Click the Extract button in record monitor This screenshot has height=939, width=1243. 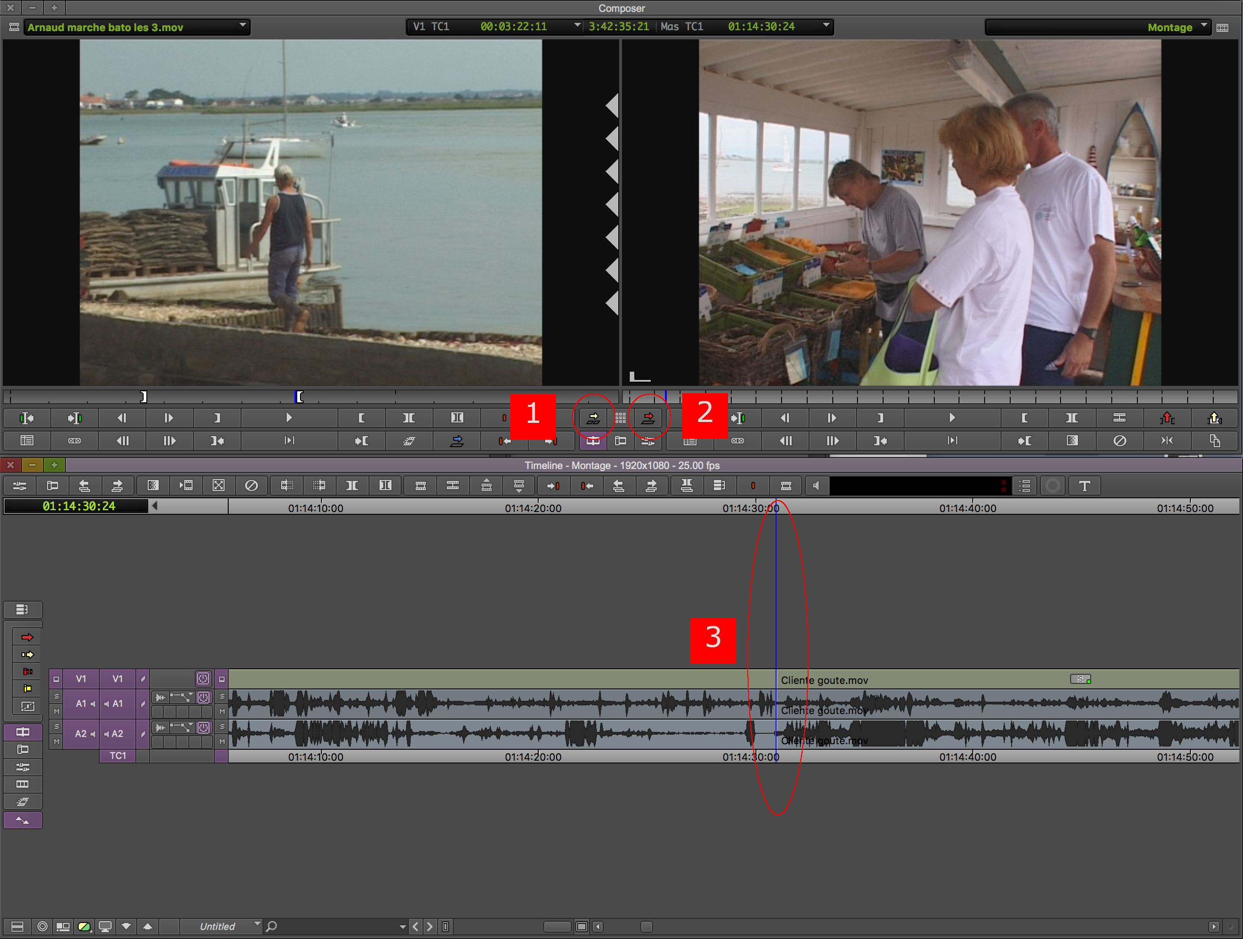pyautogui.click(x=1214, y=418)
